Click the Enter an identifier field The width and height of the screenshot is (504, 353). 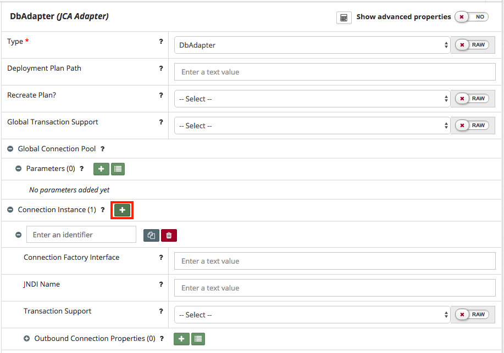(81, 235)
